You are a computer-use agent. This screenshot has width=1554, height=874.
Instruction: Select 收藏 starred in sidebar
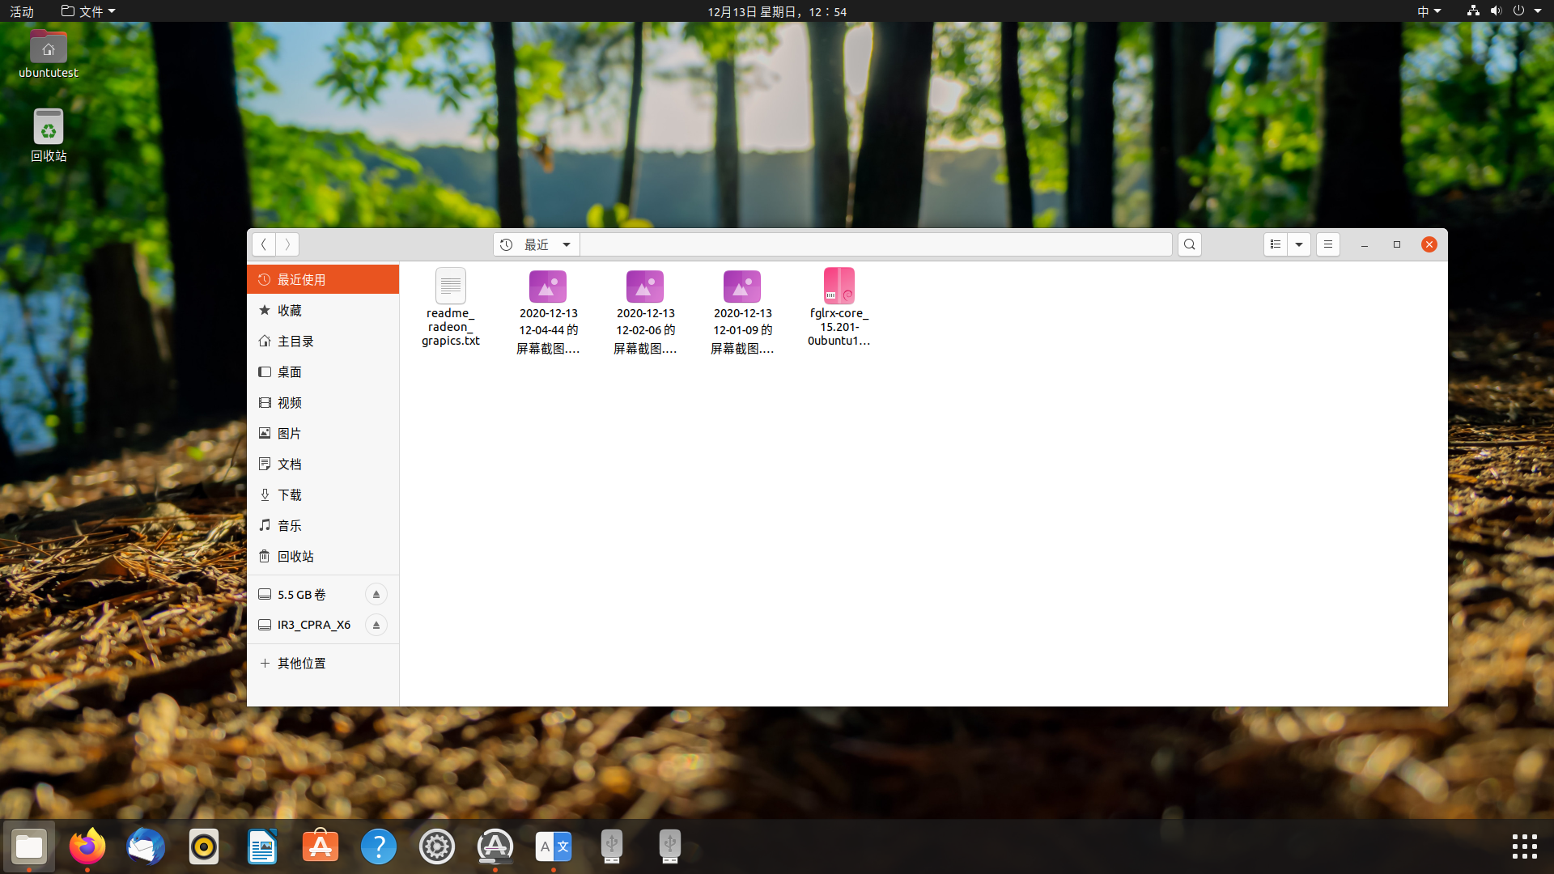(289, 311)
